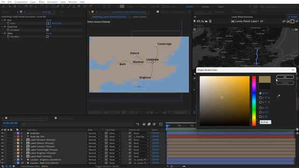This screenshot has height=168, width=299.
Task: Open the timeline graph editor icon
Action: [x=161, y=124]
